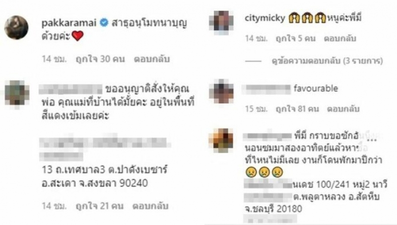Open citymicky's profile avatar
397x225 pixels.
(221, 22)
